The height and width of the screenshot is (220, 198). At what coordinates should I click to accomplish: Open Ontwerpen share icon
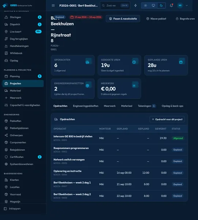coord(6,135)
